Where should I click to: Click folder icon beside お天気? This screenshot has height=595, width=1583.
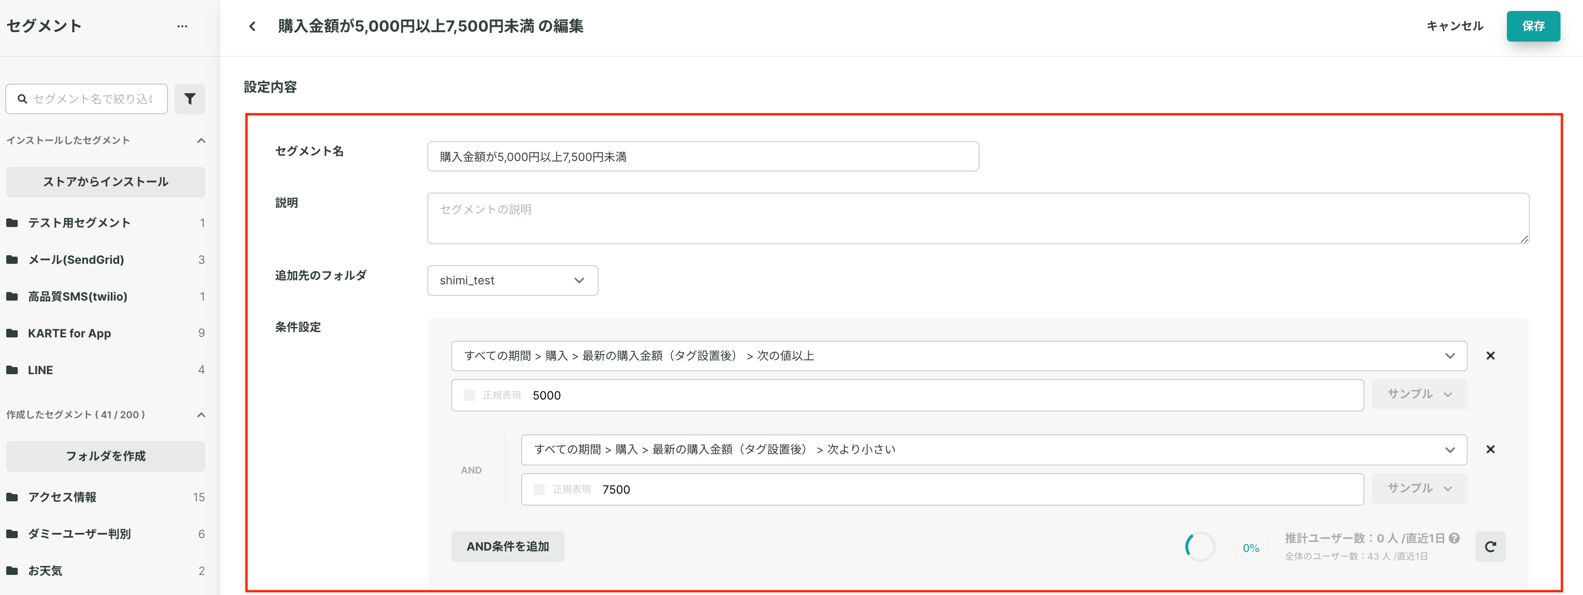click(12, 571)
